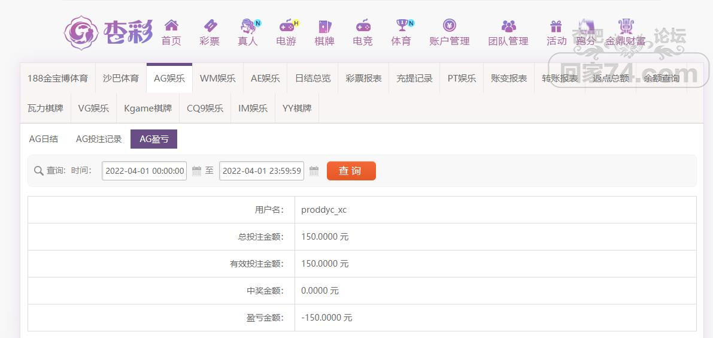Select the AG盈亏 sub-tab
Screen dimensions: 713x338
click(154, 139)
